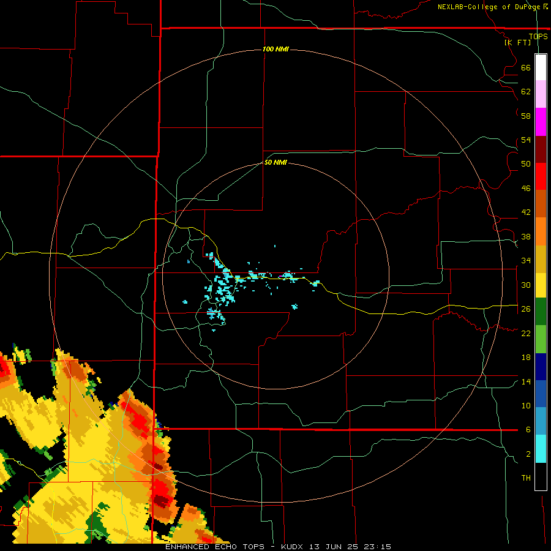
Task: Choose the cyan legend swatch
Action: pyautogui.click(x=541, y=449)
